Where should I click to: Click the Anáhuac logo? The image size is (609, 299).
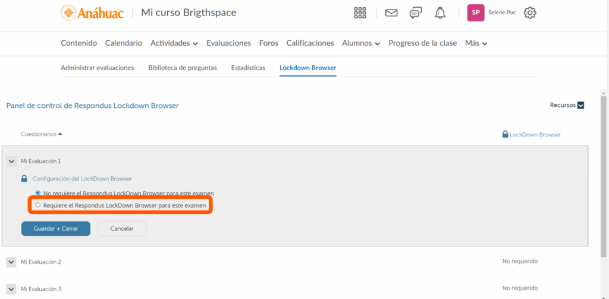tap(92, 12)
